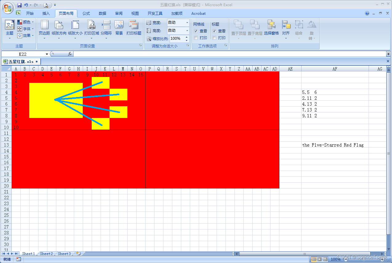The image size is (392, 263).
Task: Switch to the Review (审阅) tab
Action: point(119,14)
